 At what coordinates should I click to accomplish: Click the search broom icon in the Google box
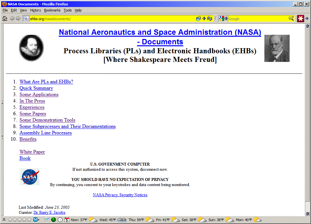[x=291, y=19]
